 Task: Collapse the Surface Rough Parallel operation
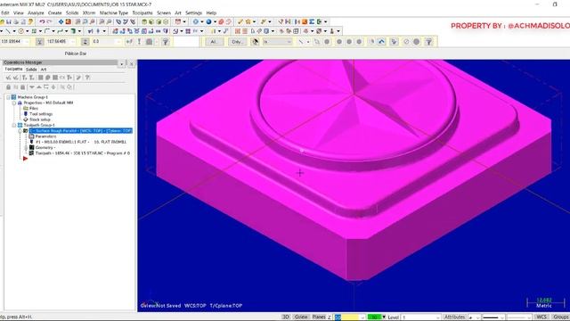click(x=20, y=131)
